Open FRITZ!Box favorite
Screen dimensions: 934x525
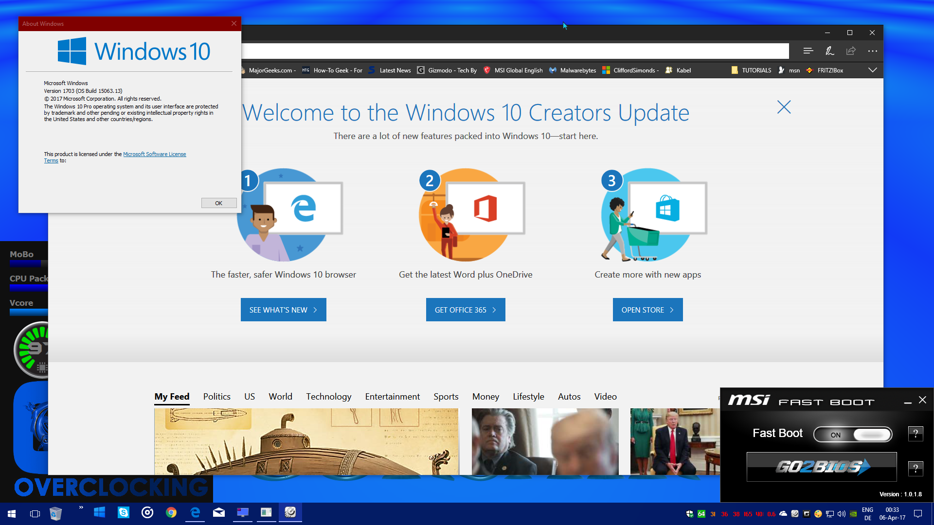825,70
